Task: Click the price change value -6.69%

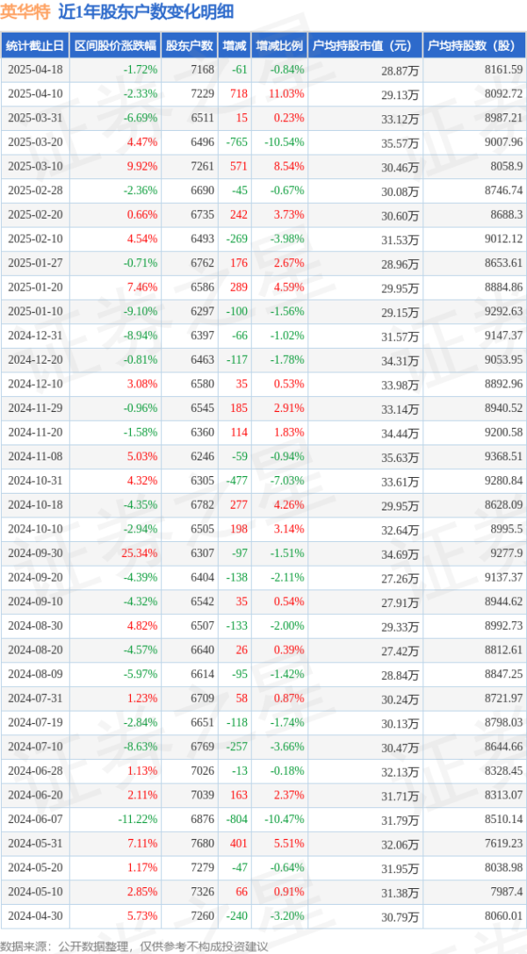Action: click(x=141, y=118)
